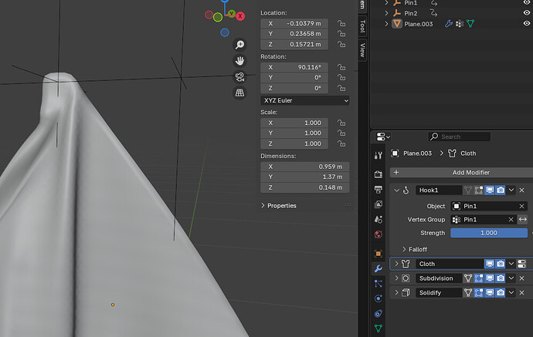The image size is (533, 337).
Task: Toggle Cloth modifier viewport display
Action: point(490,264)
